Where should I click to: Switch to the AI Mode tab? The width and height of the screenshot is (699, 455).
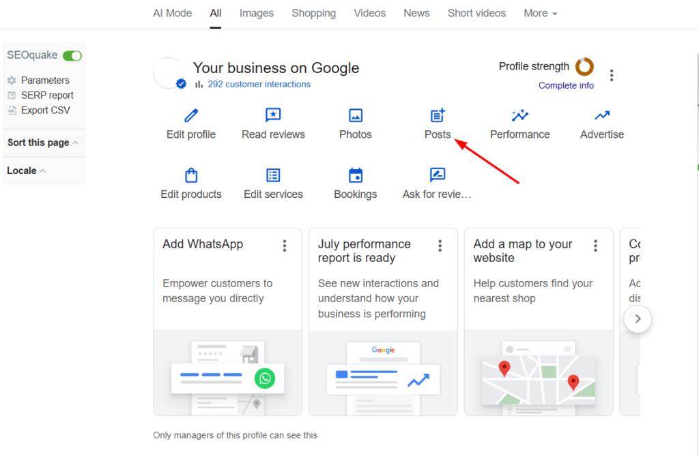click(x=172, y=13)
